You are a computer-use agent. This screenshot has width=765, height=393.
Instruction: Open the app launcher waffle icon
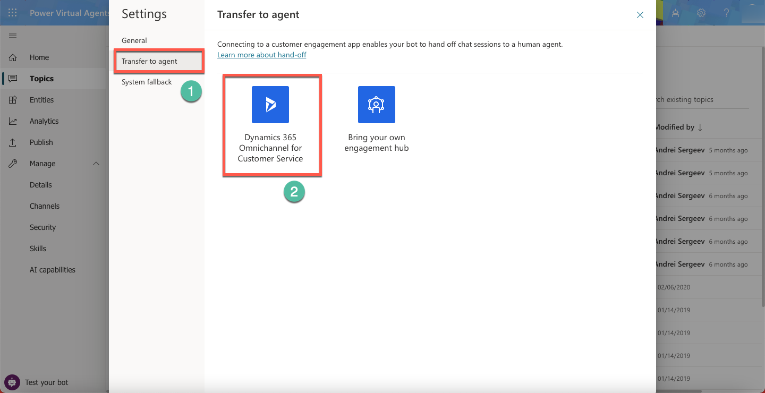coord(12,13)
